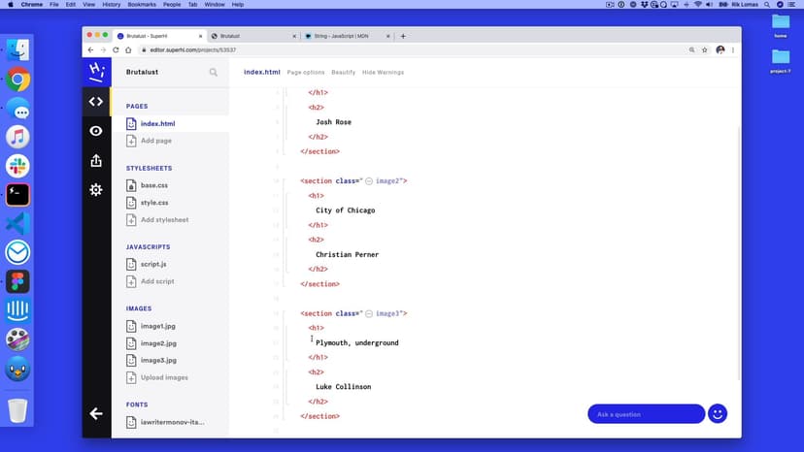Open script.js file in sidebar

point(153,264)
